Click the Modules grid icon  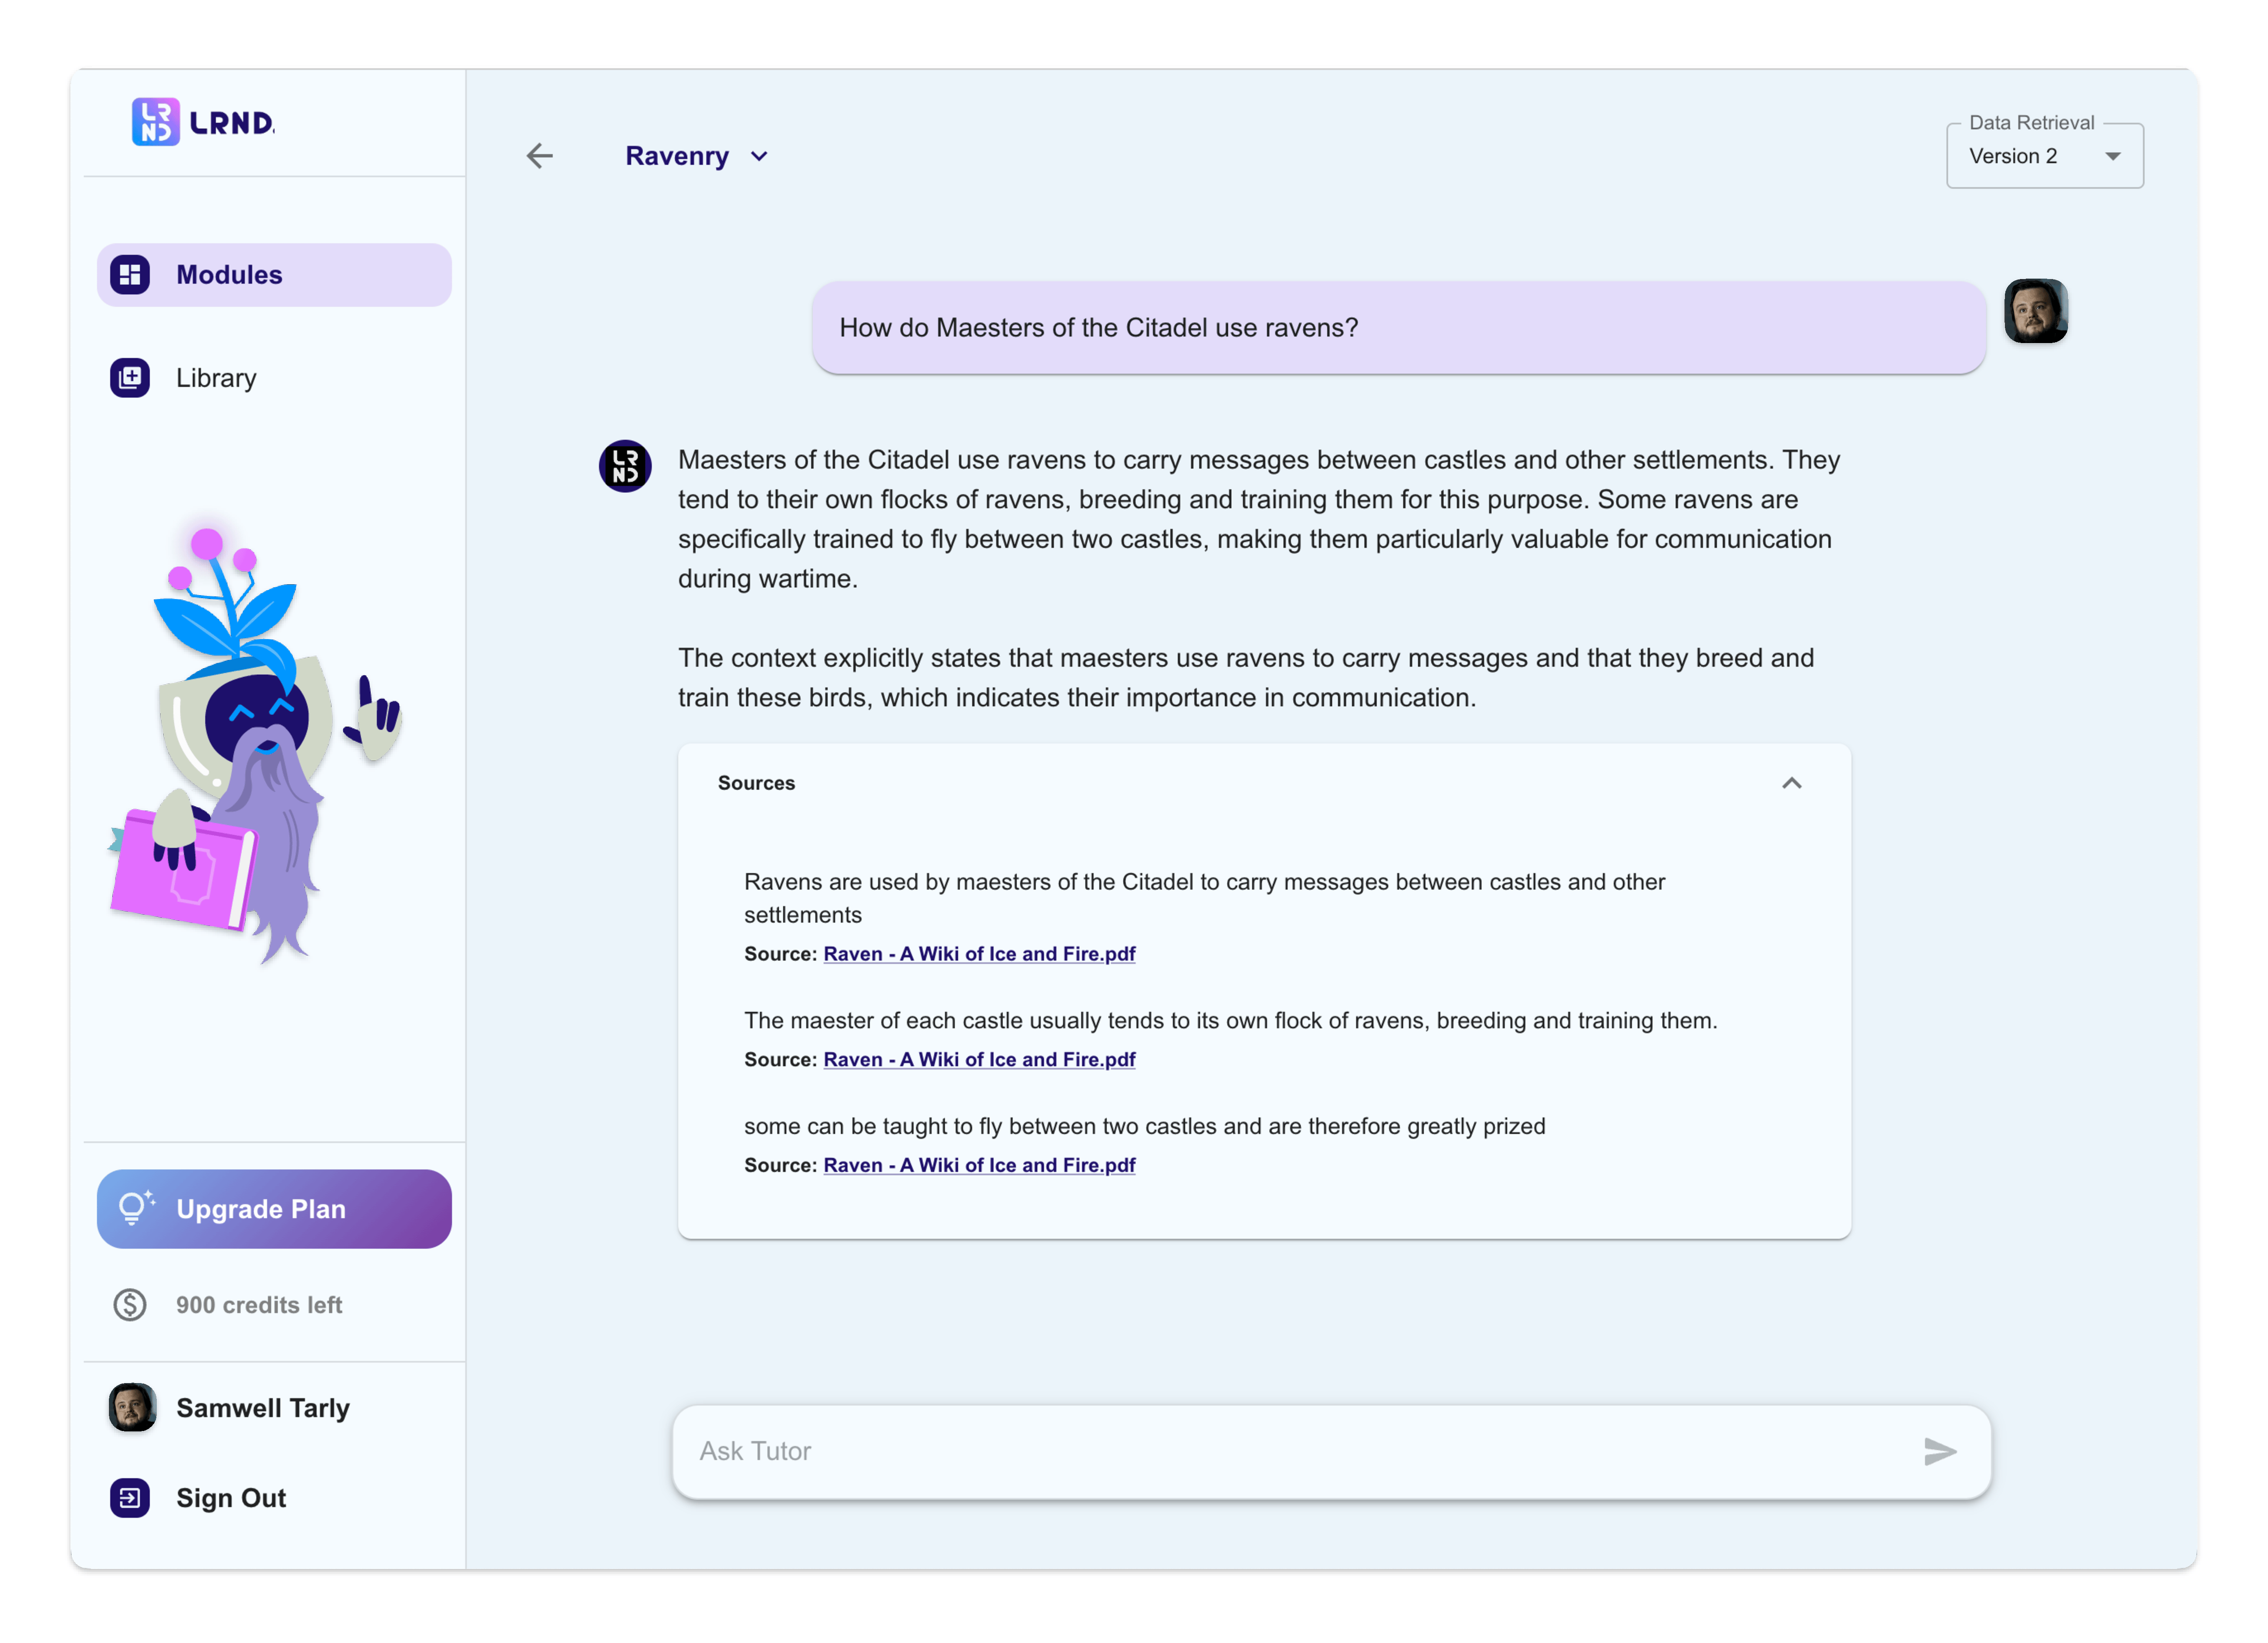pos(130,275)
